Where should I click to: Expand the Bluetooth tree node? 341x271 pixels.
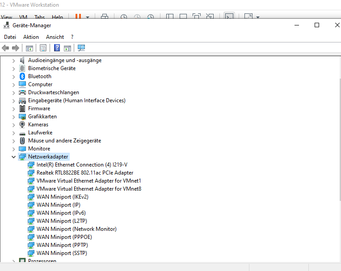click(x=13, y=77)
